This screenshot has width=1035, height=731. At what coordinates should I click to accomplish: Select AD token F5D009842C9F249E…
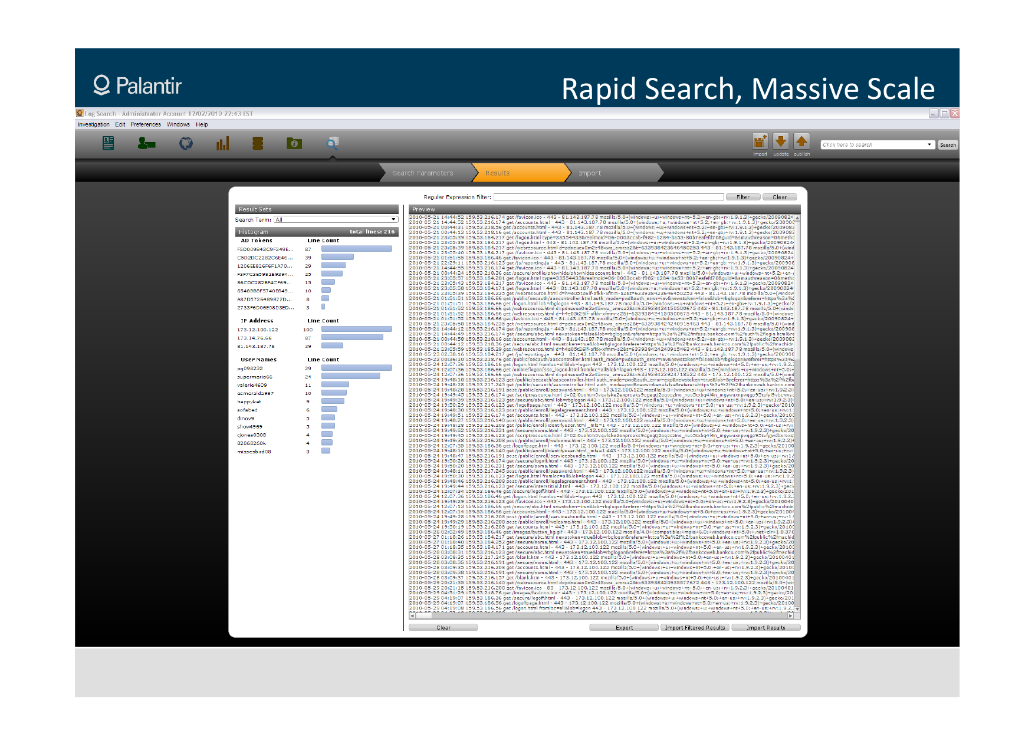pyautogui.click(x=265, y=249)
